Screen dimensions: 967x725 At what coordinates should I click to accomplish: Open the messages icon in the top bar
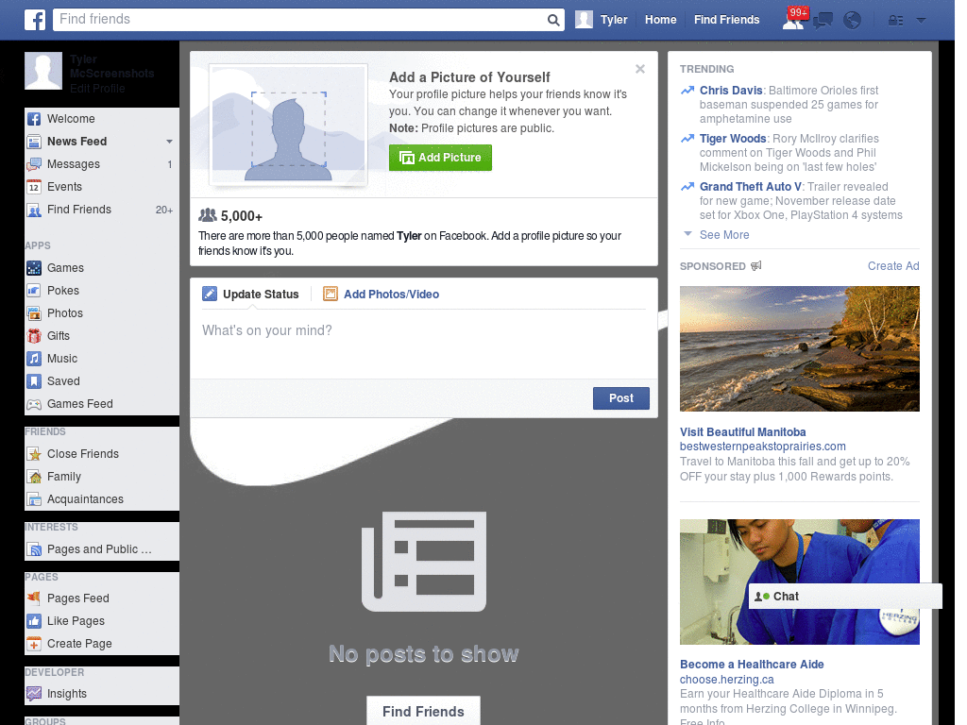point(823,21)
